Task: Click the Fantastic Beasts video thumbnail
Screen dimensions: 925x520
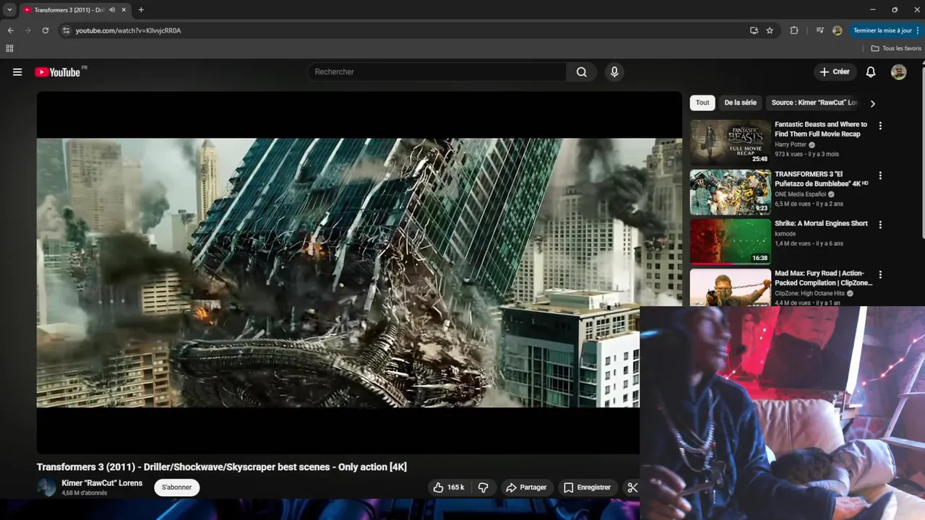Action: 730,142
